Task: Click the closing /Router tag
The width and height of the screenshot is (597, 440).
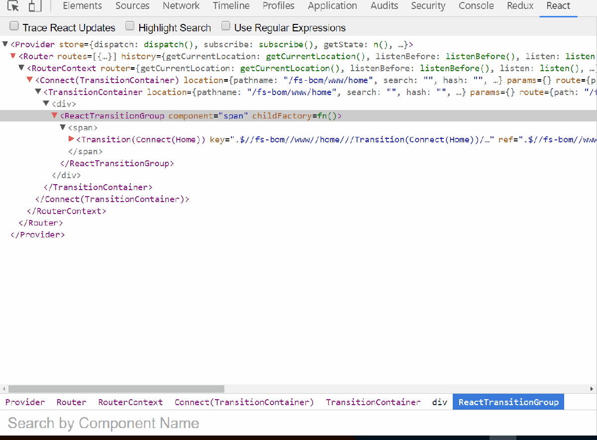Action: point(41,223)
